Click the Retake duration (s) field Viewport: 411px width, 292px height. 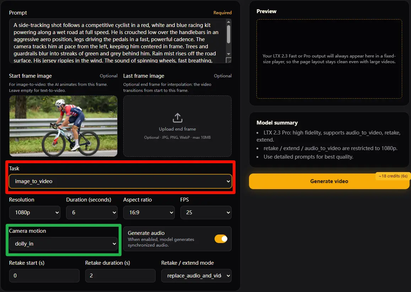point(120,276)
